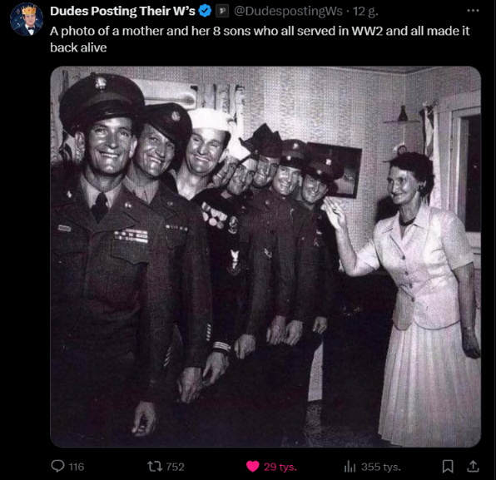Screen dimensions: 496x480
Task: Open the three-dot more options menu
Action: [x=473, y=11]
